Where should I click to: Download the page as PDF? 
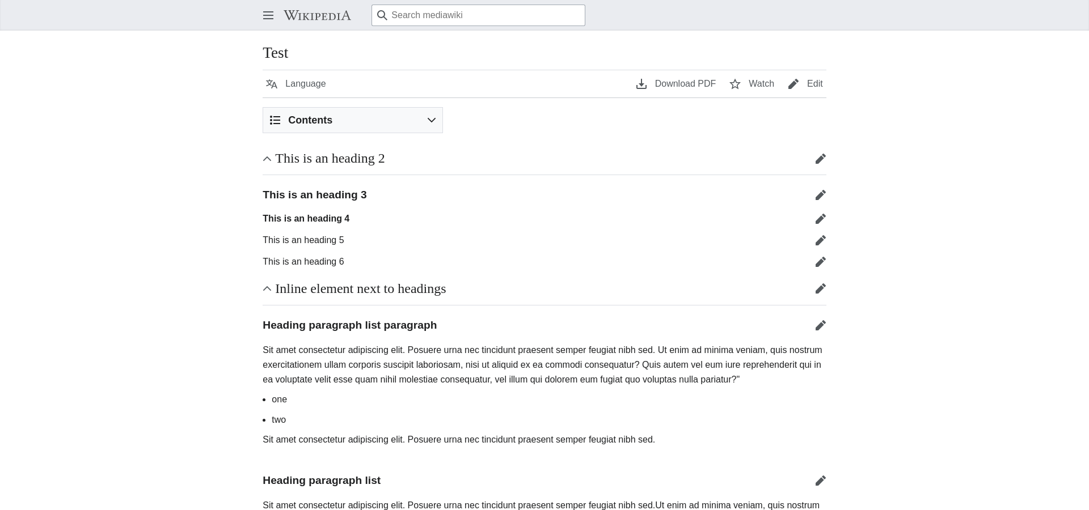(676, 84)
